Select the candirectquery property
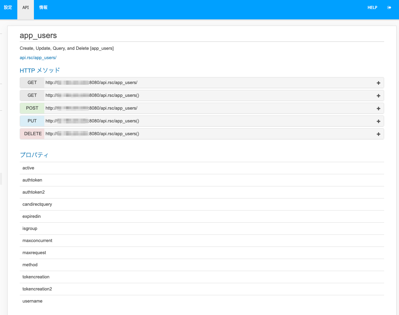The image size is (399, 315). click(202, 204)
